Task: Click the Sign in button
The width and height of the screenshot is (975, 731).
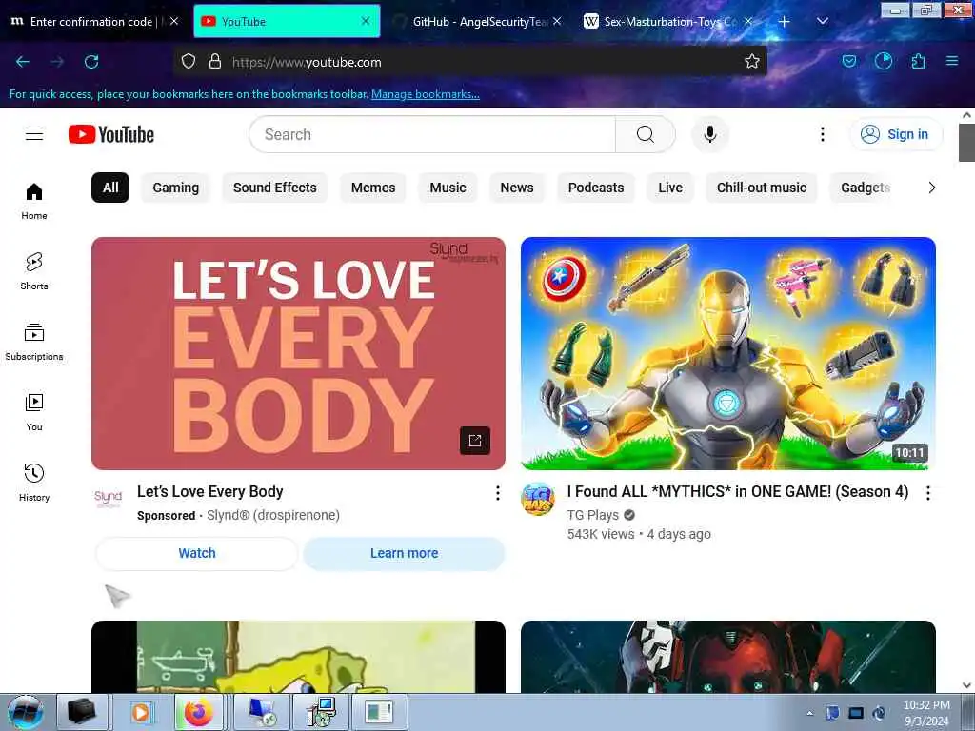Action: coord(896,134)
